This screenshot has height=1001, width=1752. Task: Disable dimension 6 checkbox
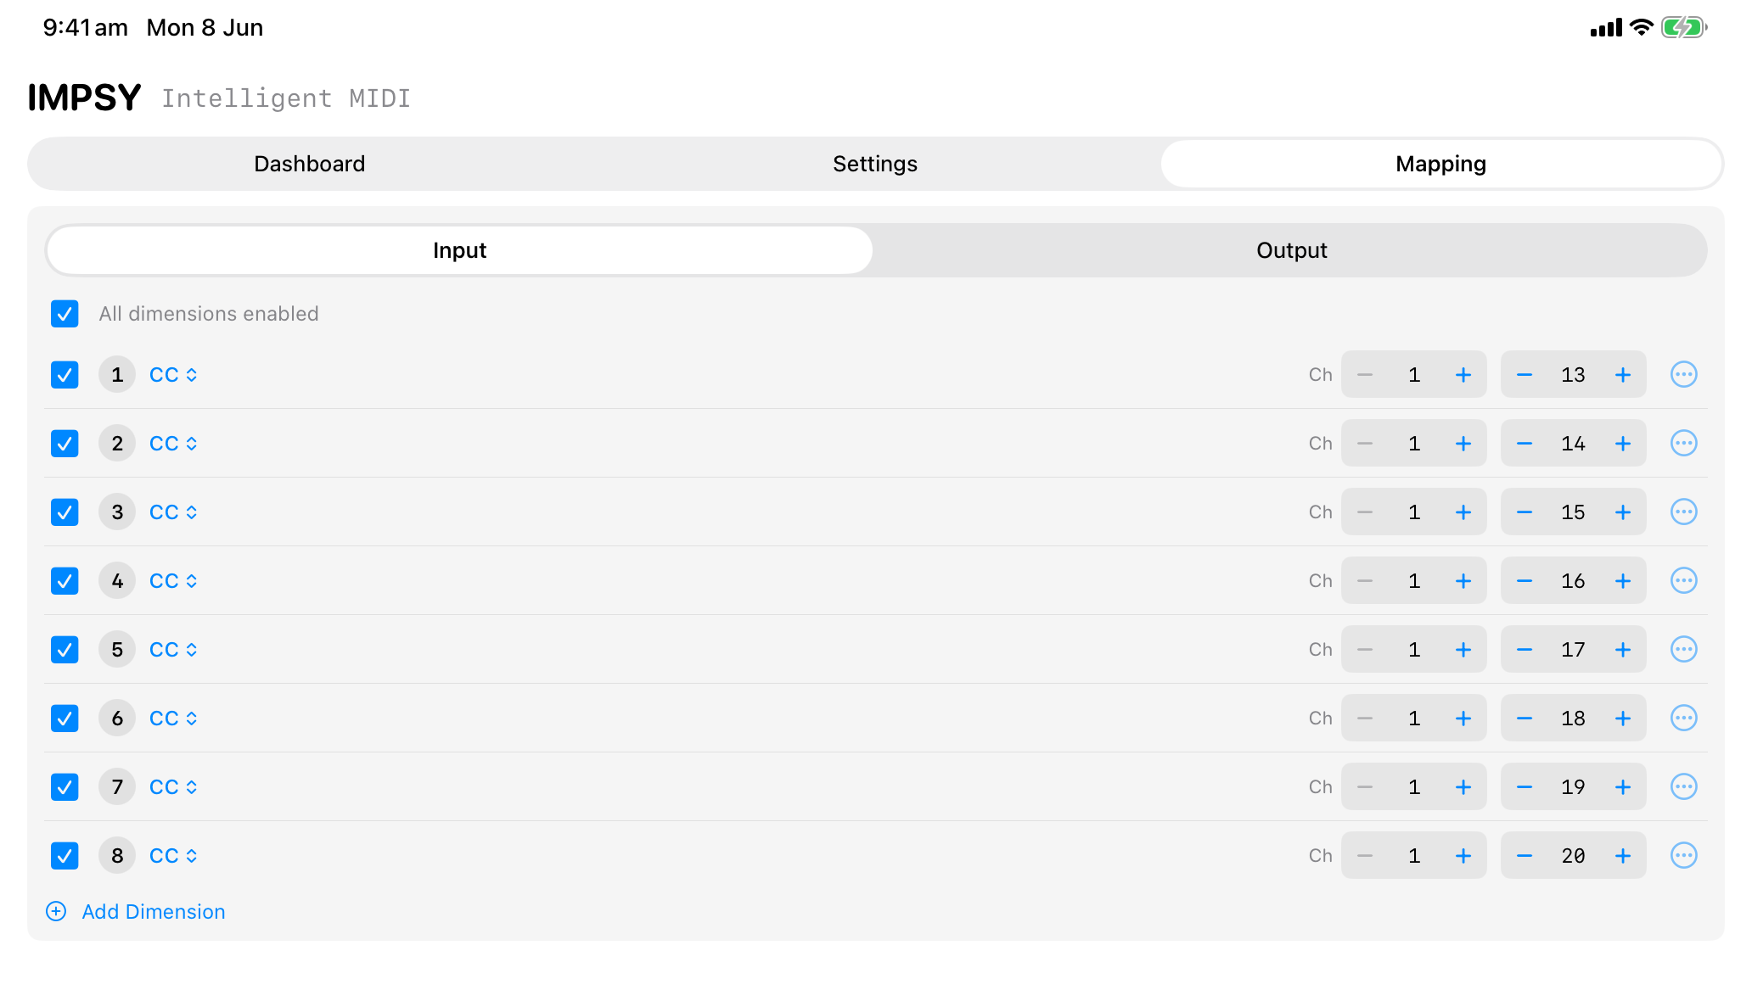tap(65, 718)
